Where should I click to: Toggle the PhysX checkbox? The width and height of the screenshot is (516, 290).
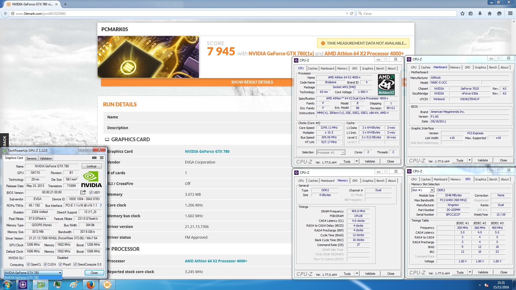[x=60, y=264]
